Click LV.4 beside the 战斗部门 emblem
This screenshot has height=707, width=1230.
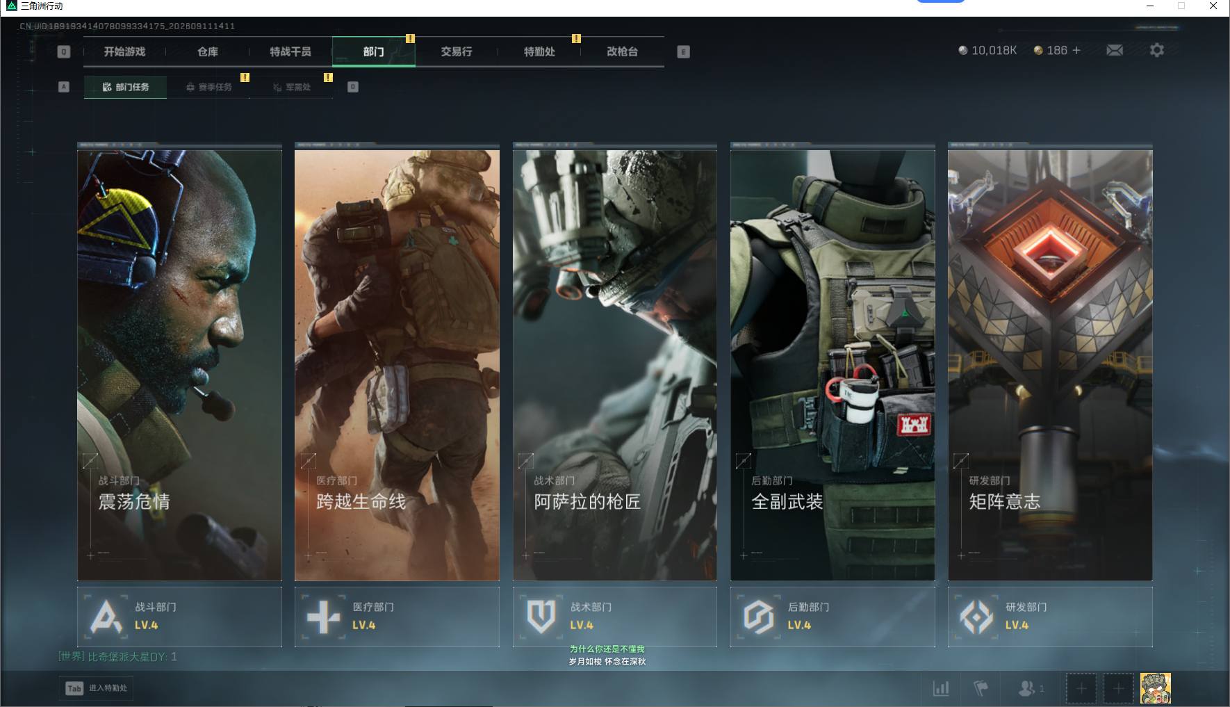tap(146, 625)
